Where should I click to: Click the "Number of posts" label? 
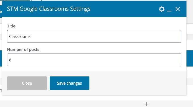click(x=23, y=50)
